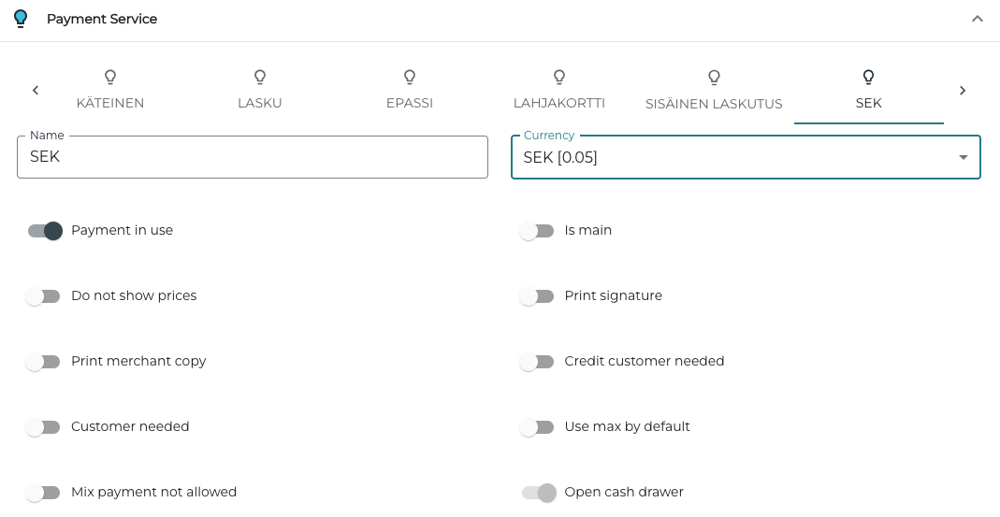Disable the Payment in use toggle
This screenshot has width=1000, height=517.
tap(45, 231)
